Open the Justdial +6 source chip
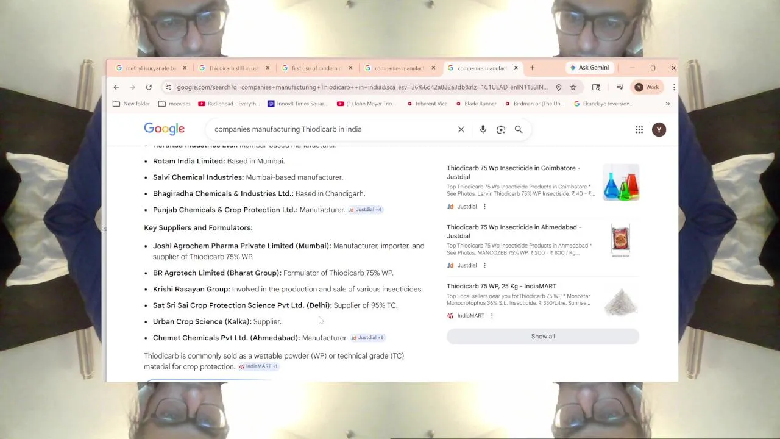This screenshot has height=439, width=780. [x=367, y=338]
